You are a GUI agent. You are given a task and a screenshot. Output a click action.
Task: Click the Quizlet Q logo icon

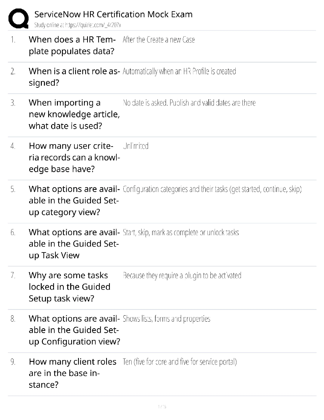19,18
